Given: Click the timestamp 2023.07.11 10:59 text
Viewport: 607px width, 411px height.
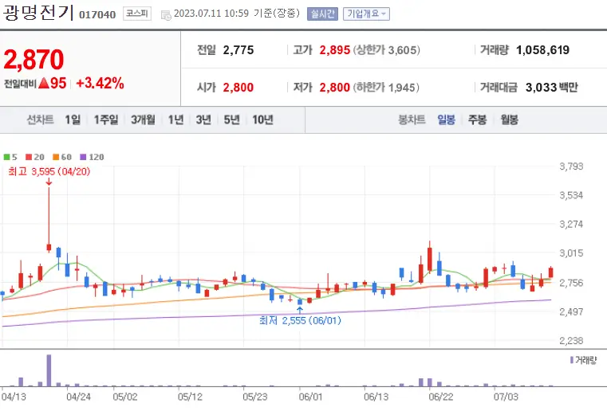Looking at the screenshot, I should coord(211,14).
